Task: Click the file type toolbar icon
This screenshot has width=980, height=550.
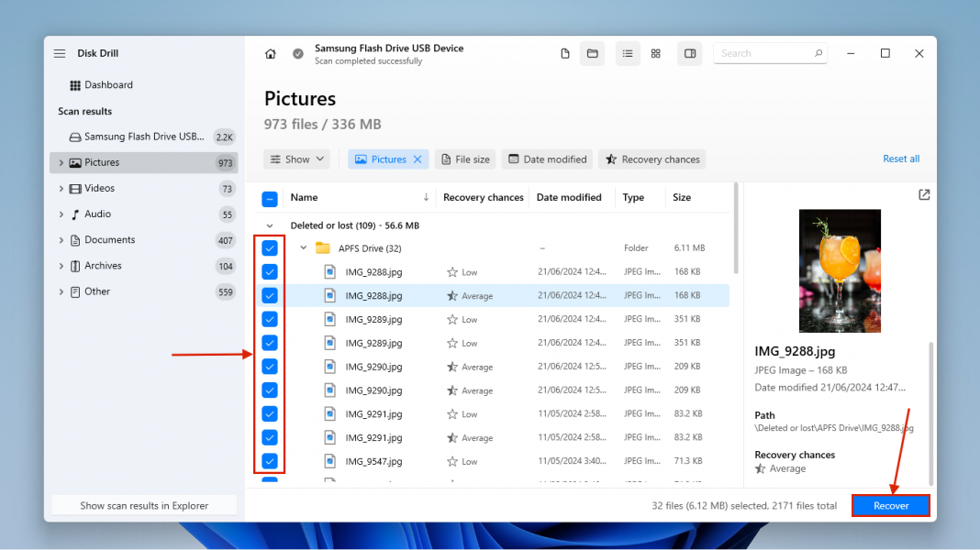Action: click(x=565, y=53)
